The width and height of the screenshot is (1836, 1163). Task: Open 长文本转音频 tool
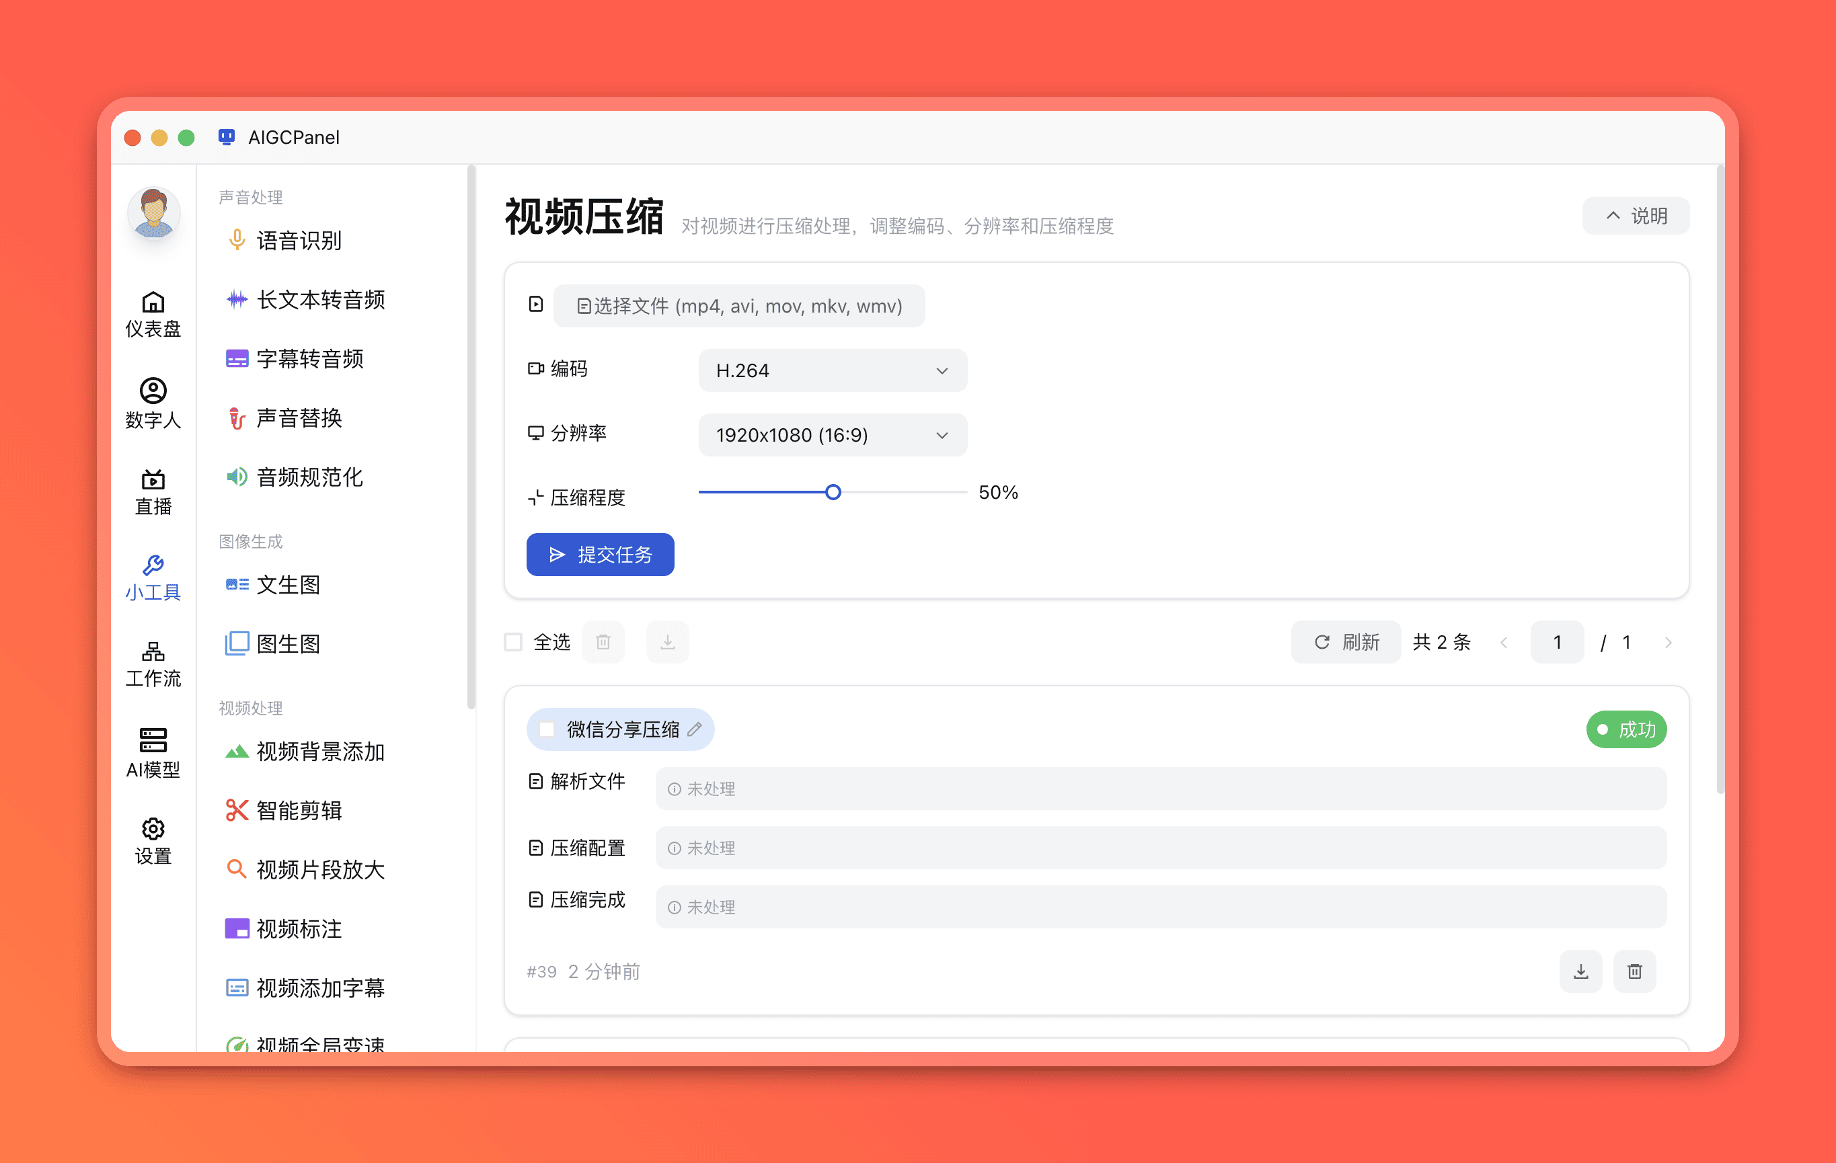[x=305, y=300]
